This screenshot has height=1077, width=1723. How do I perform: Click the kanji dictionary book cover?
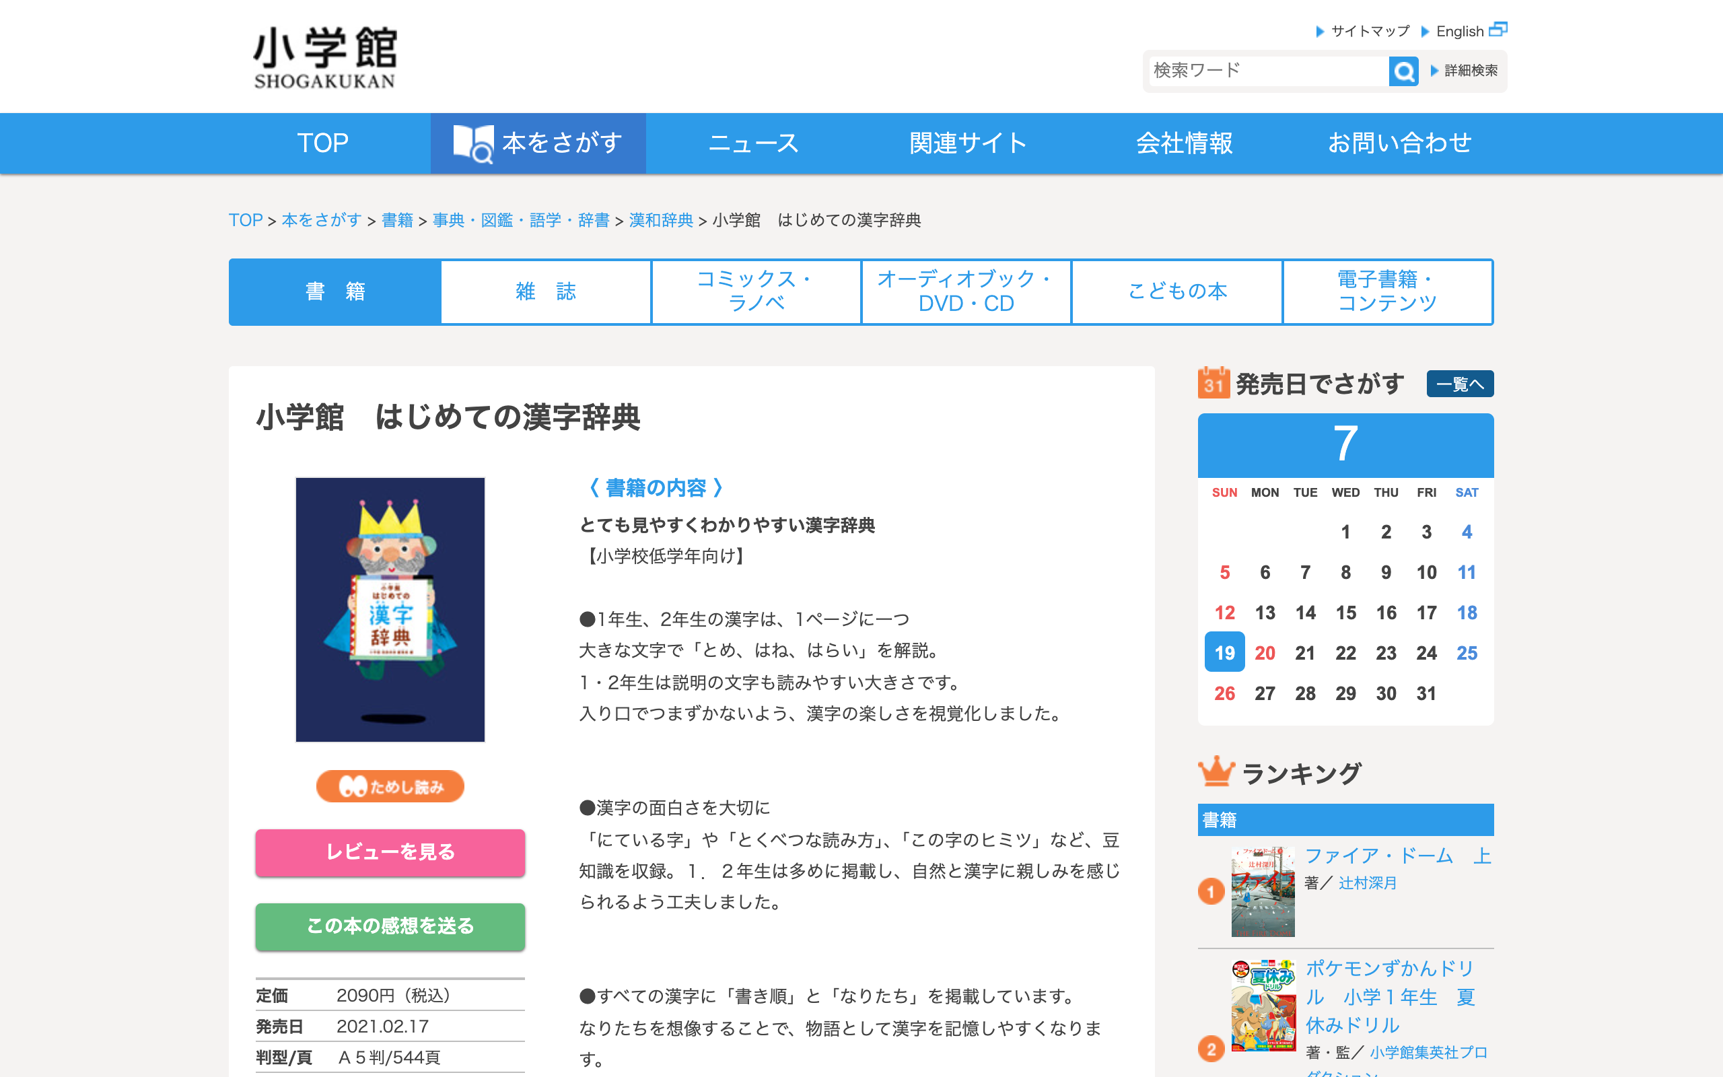point(390,610)
